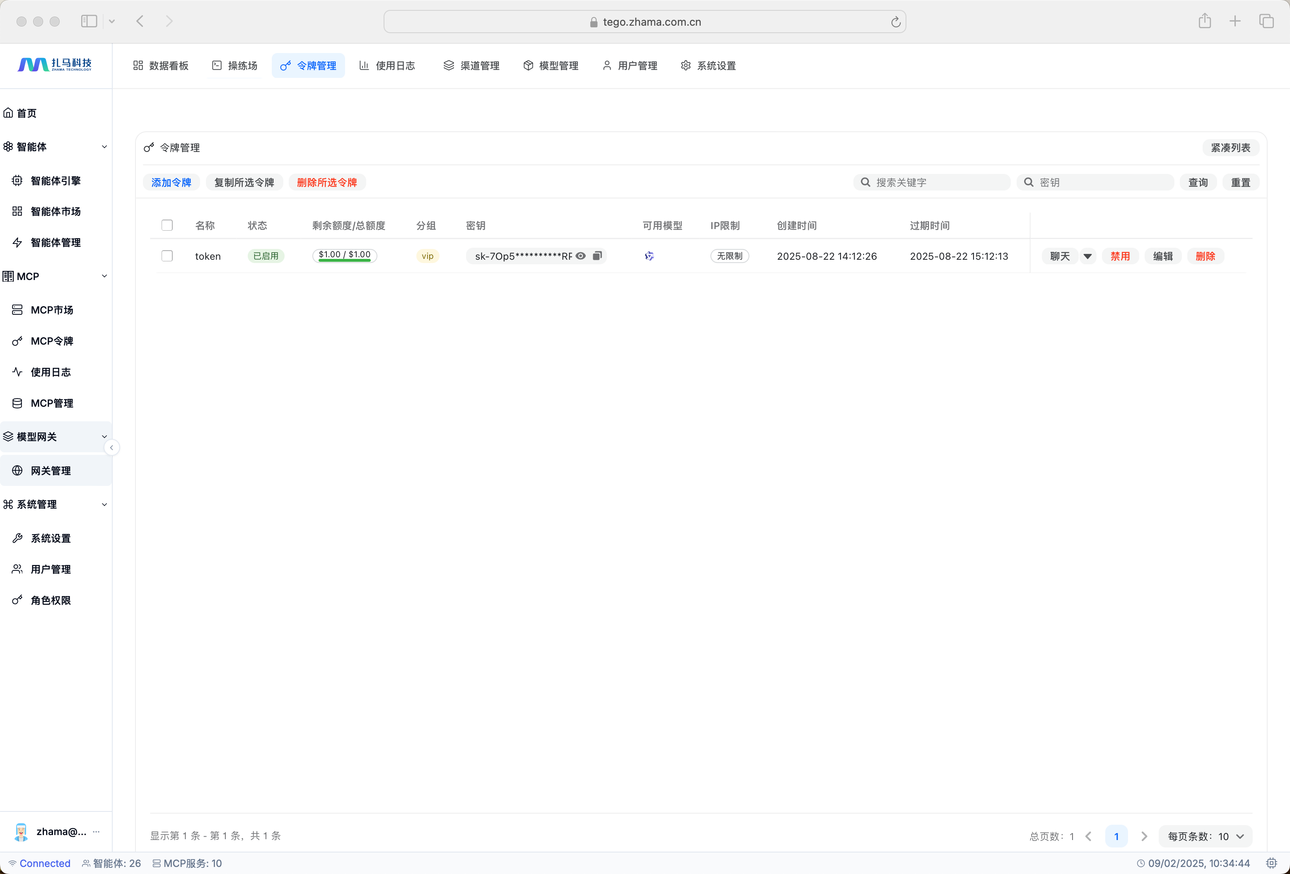Screen dimensions: 1290x874
Task: Click the sidebar collapse arrow handle
Action: (111, 448)
